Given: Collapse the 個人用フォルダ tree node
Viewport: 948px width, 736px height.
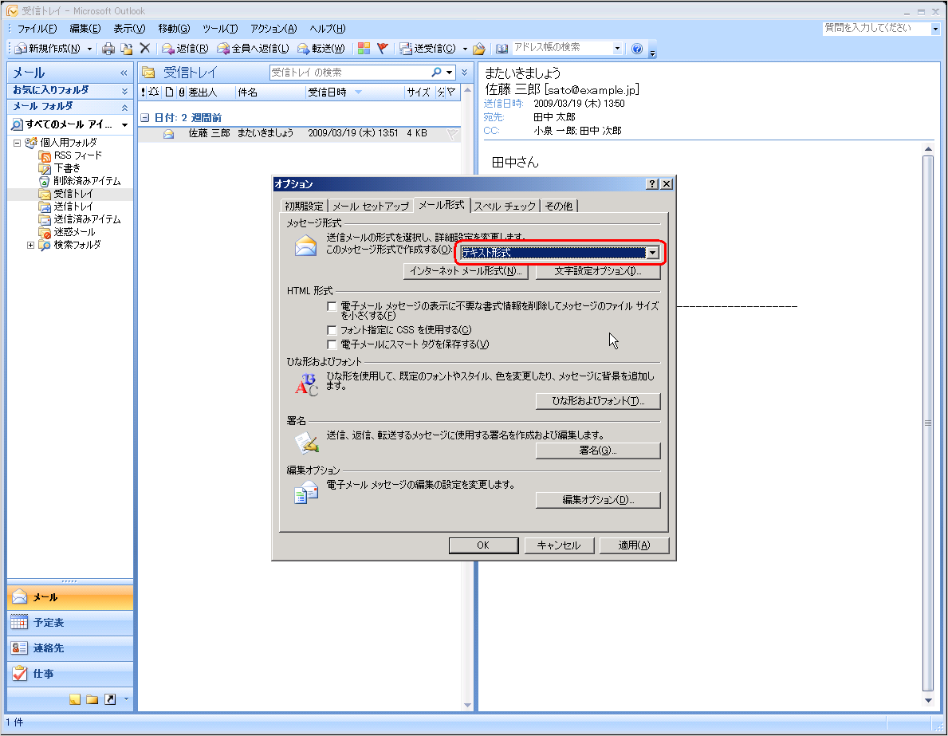Looking at the screenshot, I should pyautogui.click(x=17, y=144).
